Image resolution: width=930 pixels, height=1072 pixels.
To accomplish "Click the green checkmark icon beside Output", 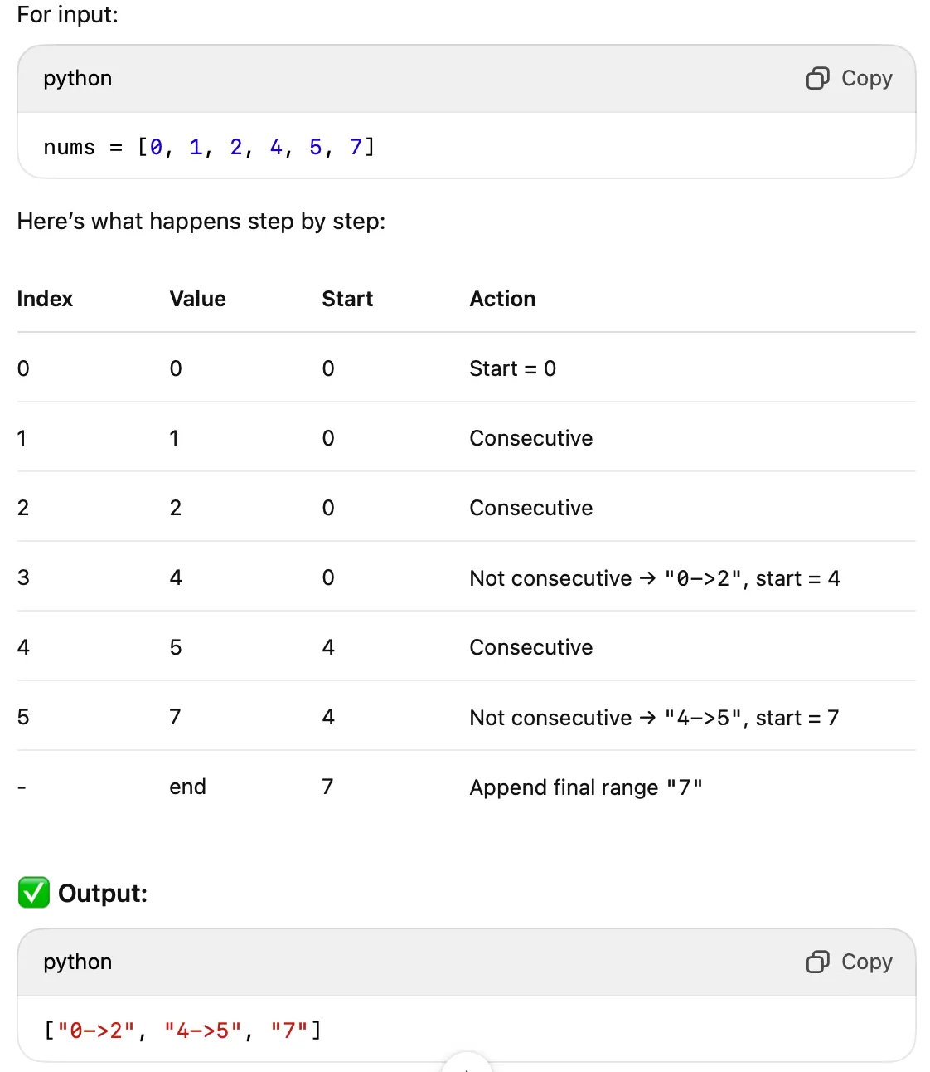I will [33, 893].
